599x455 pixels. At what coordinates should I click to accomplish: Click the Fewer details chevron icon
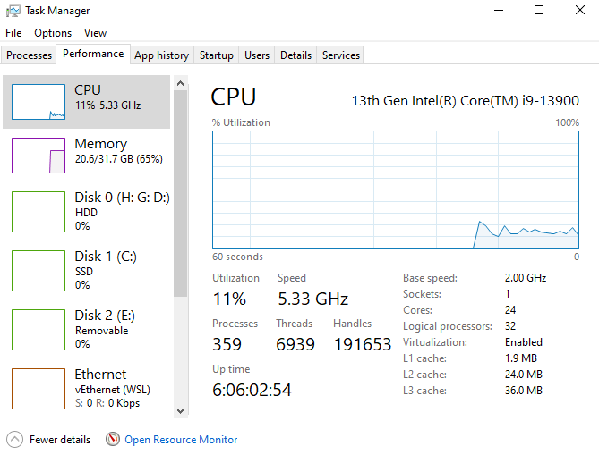pyautogui.click(x=15, y=440)
